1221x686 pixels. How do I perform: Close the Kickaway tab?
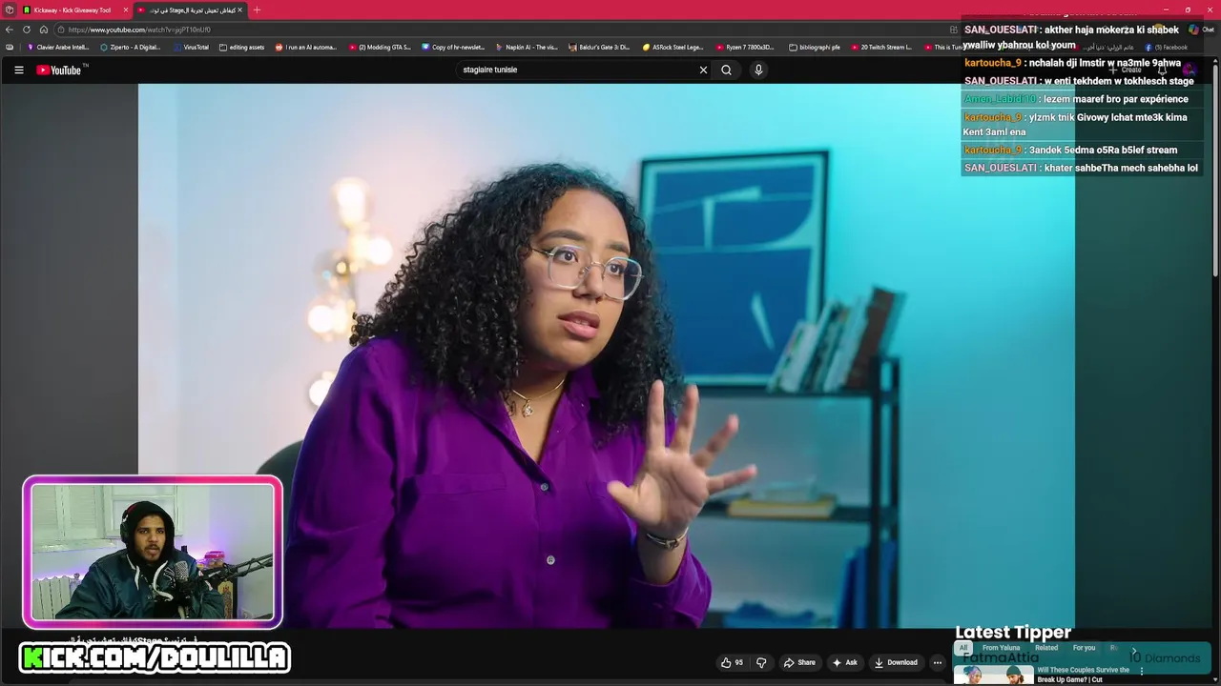(x=126, y=10)
